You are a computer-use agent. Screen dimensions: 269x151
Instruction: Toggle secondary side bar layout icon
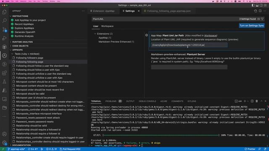point(261,5)
